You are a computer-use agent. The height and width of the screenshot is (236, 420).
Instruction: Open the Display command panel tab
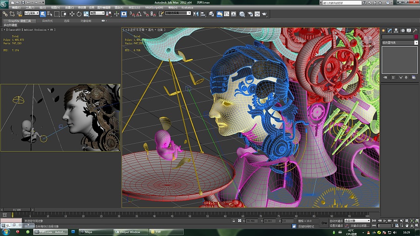[x=409, y=30]
